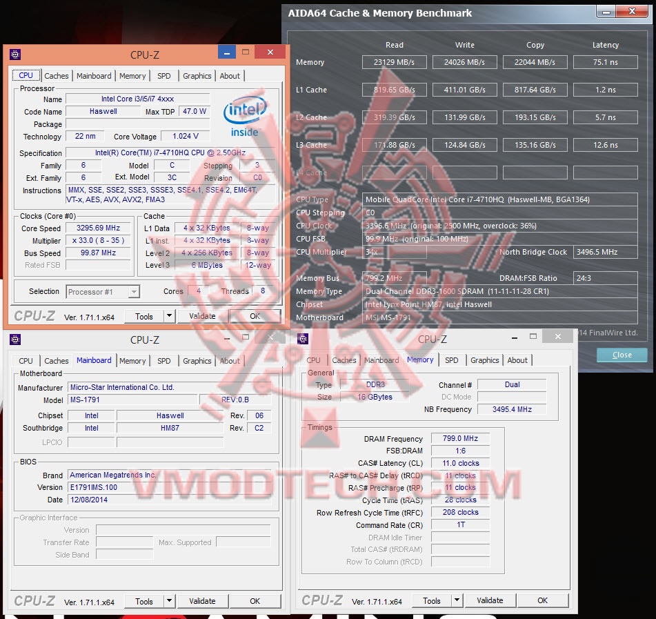
Task: Click DRAM:FSB Ratio field 24:3
Action: [x=606, y=278]
